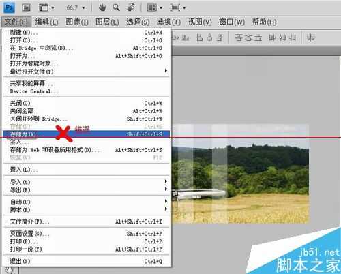Choose 打开为智能对象...

87,63
